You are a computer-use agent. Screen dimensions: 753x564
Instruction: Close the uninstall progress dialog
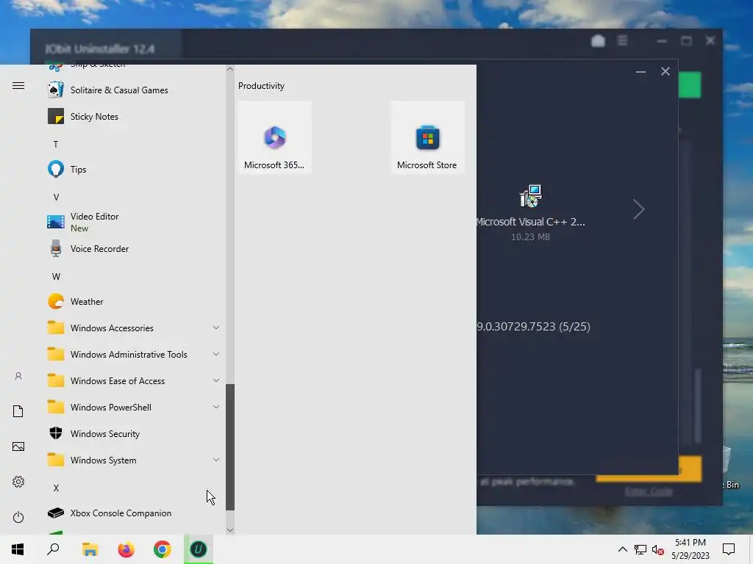(665, 71)
